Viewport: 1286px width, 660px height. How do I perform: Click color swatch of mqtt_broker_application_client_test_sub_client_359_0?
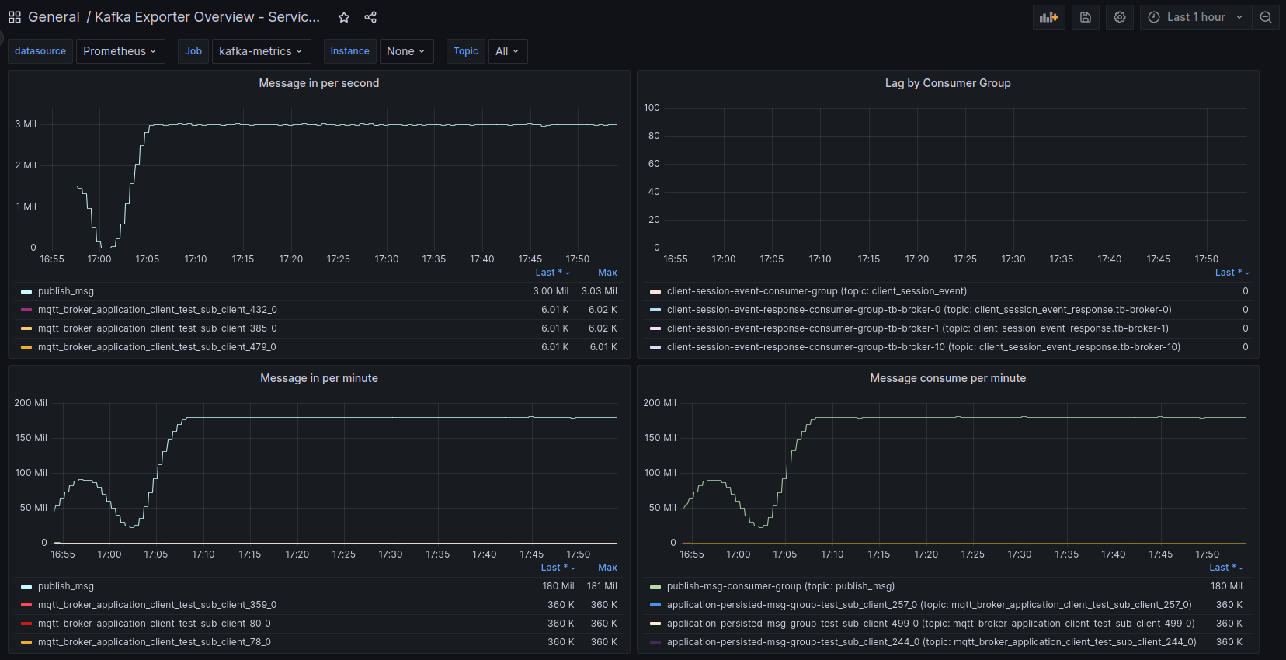tap(26, 605)
